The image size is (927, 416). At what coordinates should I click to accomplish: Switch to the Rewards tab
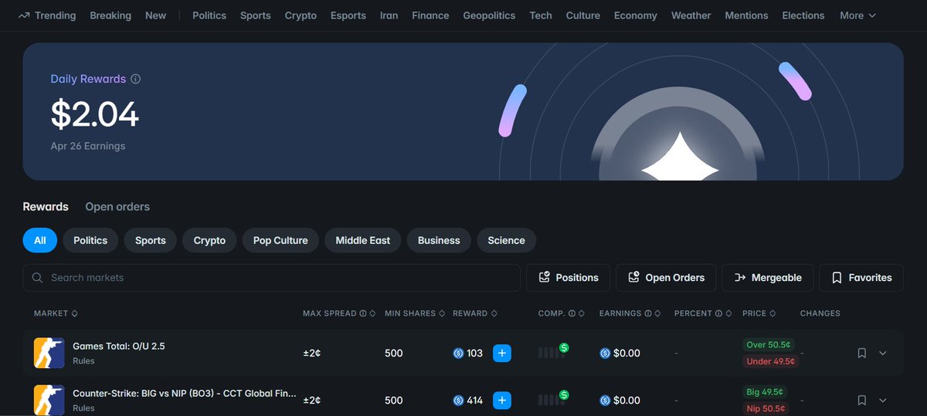coord(46,207)
